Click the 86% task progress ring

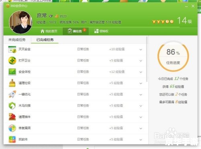pos(173,56)
